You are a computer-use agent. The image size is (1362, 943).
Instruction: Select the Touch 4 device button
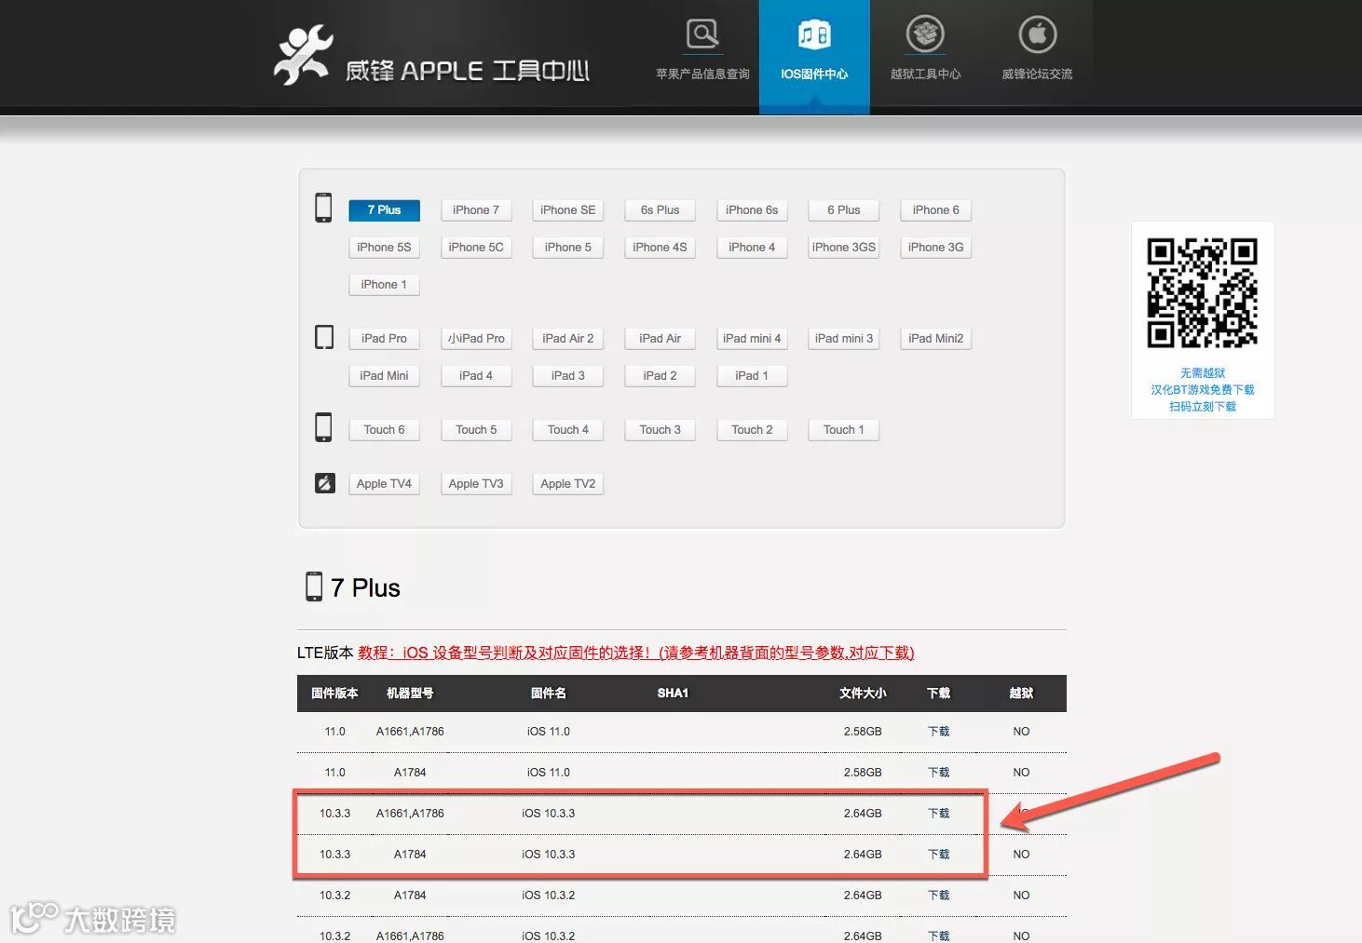click(568, 430)
